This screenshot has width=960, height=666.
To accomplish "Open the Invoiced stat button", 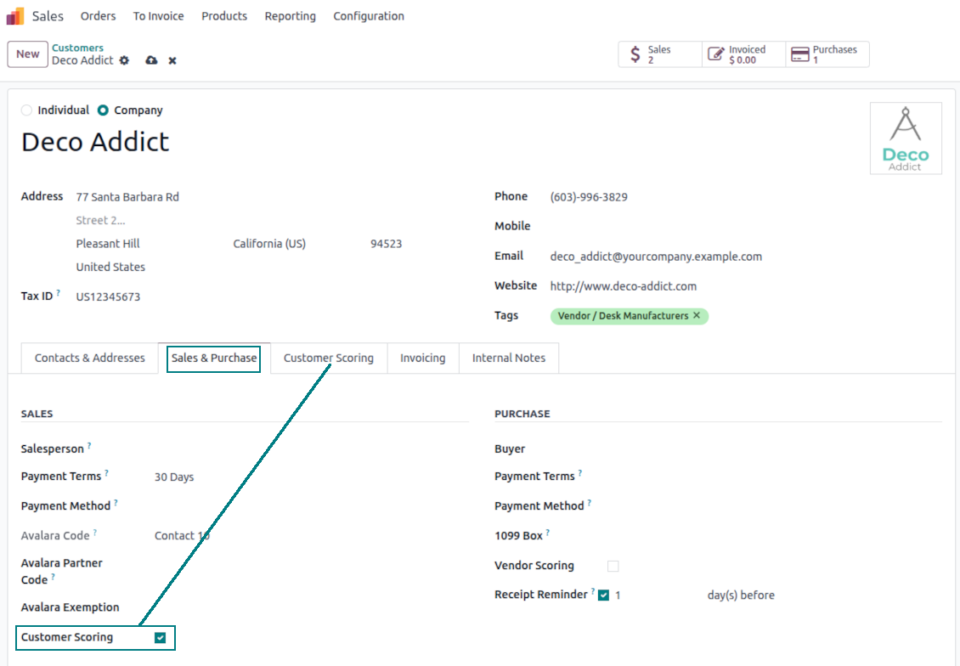I will click(x=744, y=54).
